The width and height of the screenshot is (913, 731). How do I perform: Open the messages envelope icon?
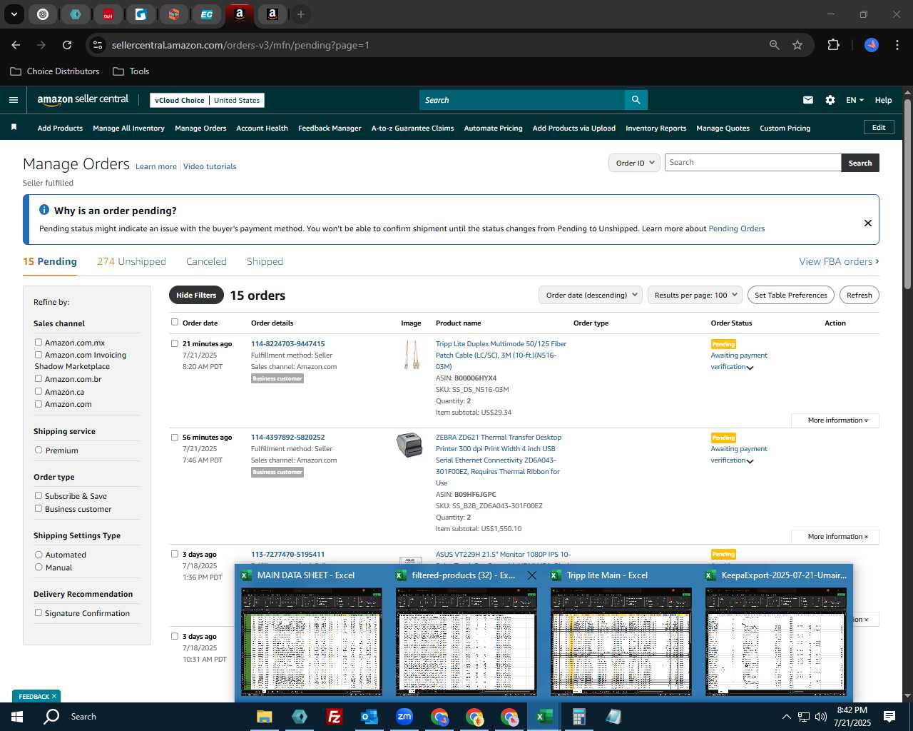point(808,100)
